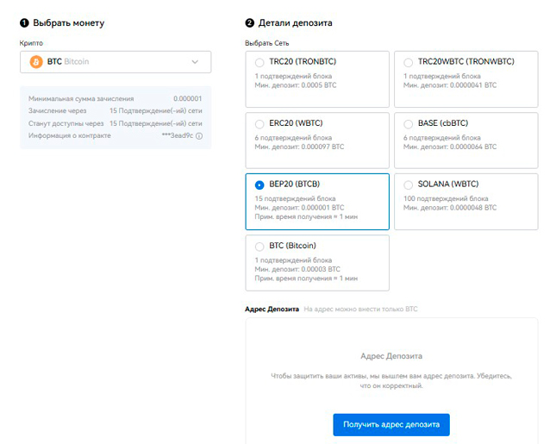Click the SOLANA (WBTC) card details text
This screenshot has height=444, width=556.
(x=450, y=203)
